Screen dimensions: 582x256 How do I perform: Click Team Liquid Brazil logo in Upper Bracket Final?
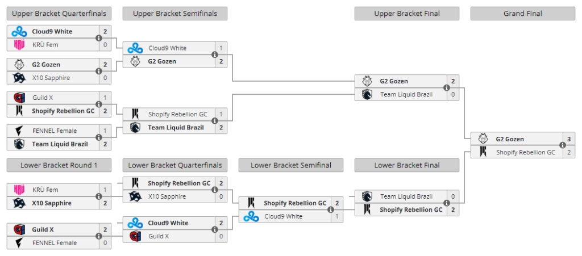[x=367, y=94]
